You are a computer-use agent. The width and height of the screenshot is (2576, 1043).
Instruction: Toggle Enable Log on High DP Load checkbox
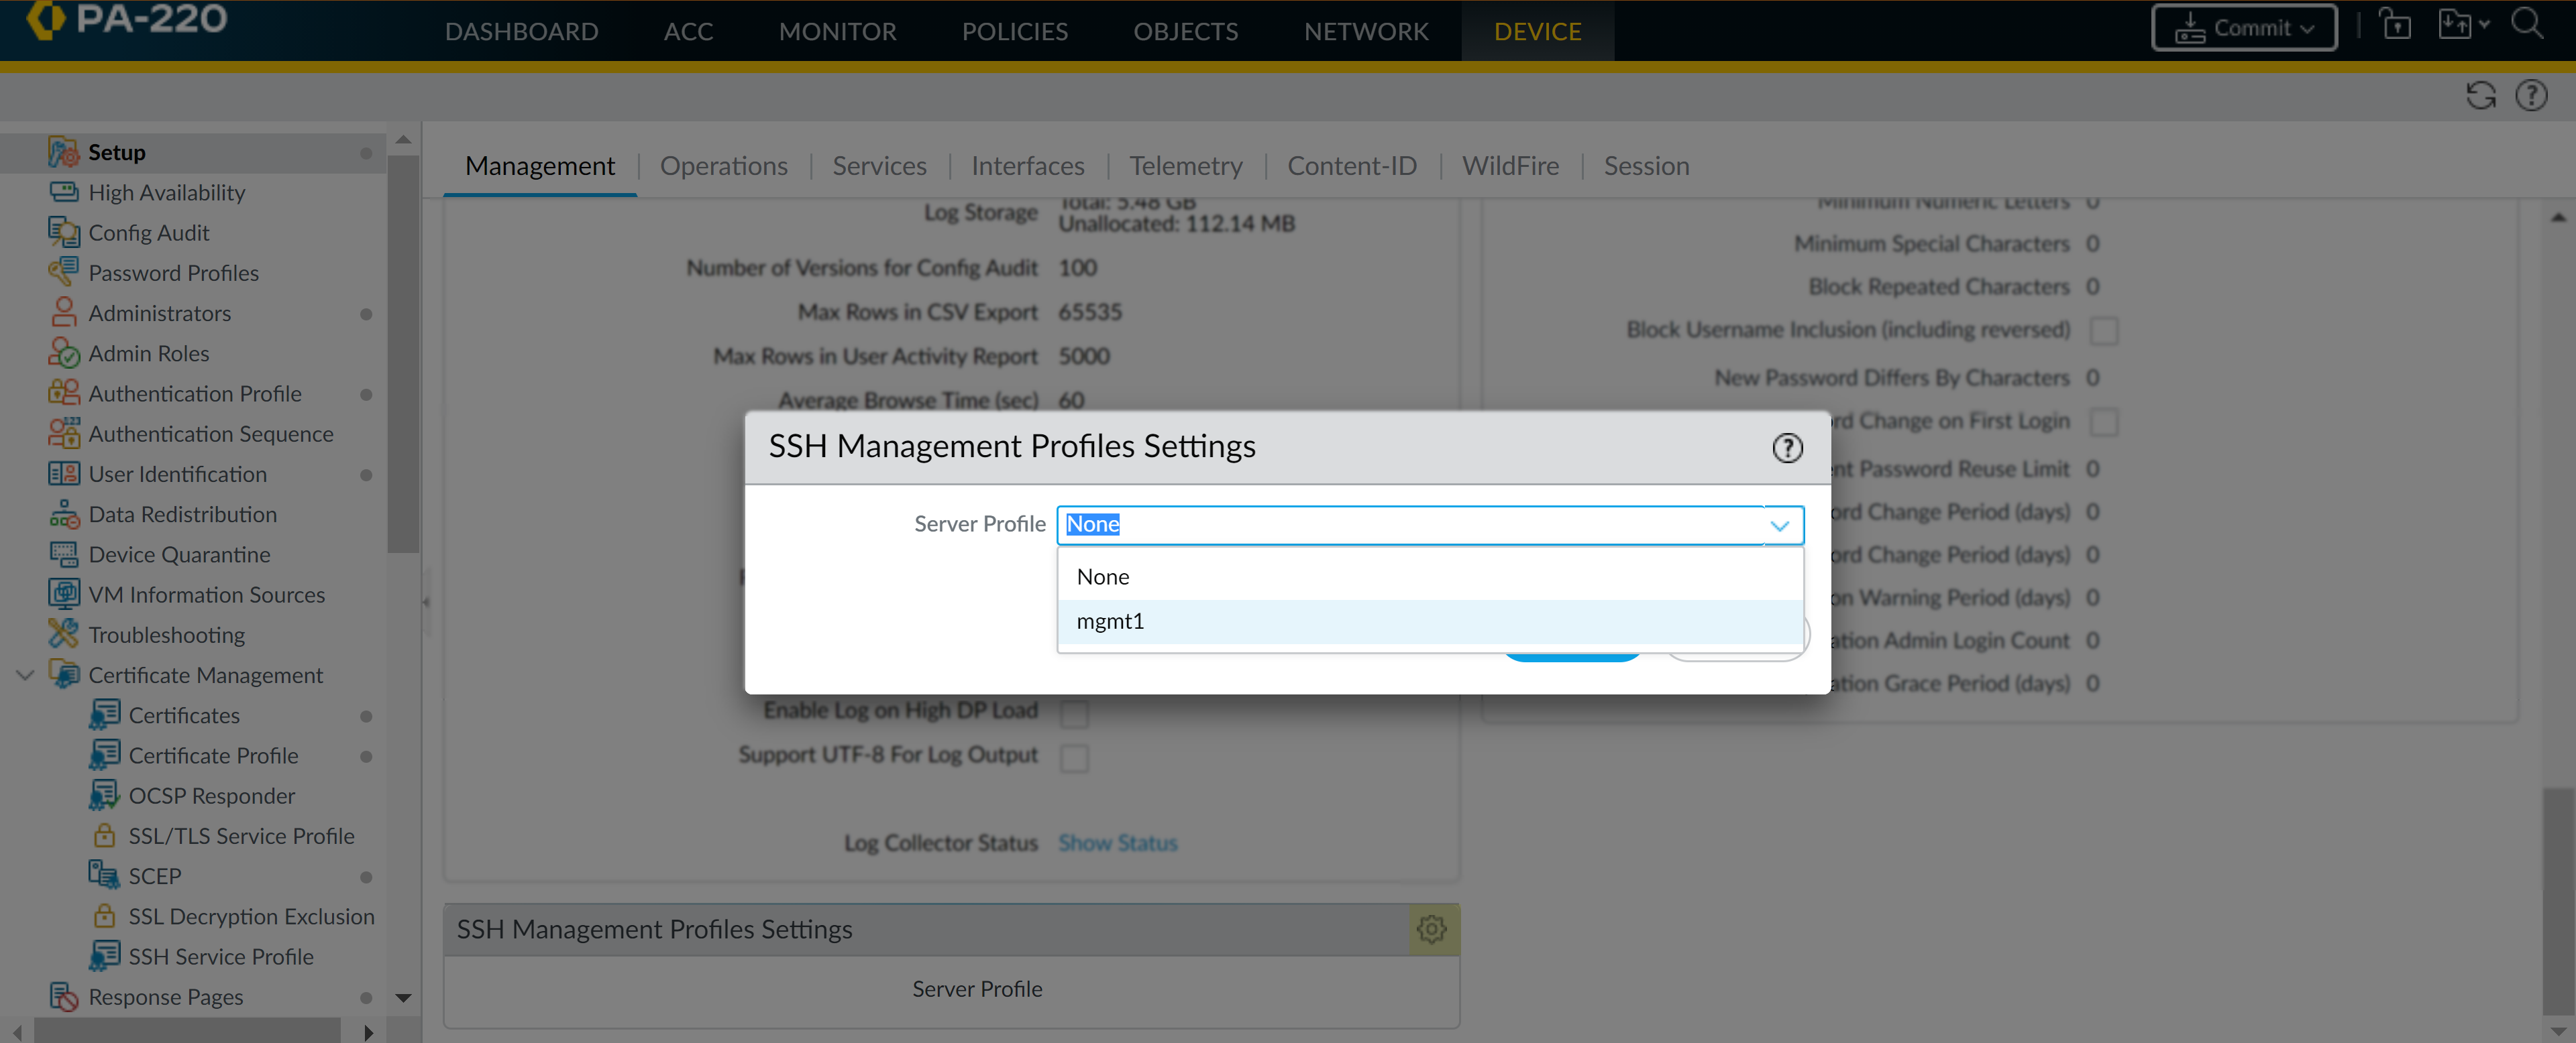click(x=1074, y=713)
